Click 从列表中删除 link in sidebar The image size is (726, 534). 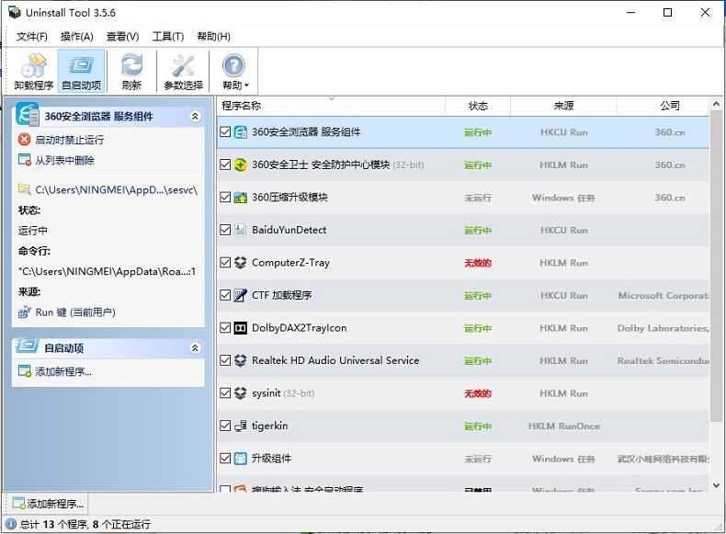tap(65, 160)
